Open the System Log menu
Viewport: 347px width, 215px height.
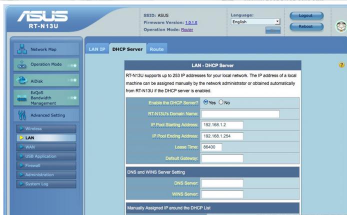[46, 184]
